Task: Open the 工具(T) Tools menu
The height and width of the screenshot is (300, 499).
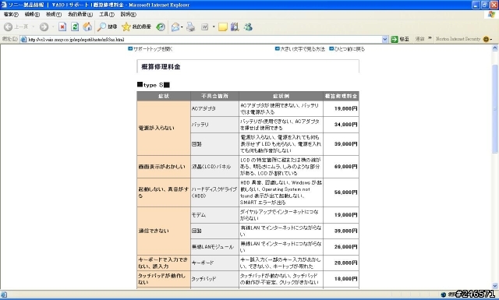Action: click(x=107, y=14)
